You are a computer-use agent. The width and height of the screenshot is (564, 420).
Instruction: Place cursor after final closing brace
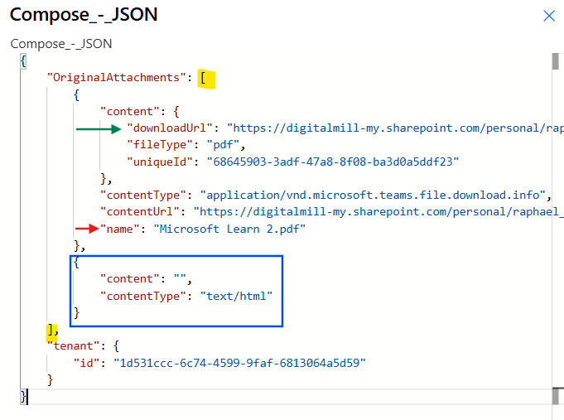pyautogui.click(x=29, y=397)
